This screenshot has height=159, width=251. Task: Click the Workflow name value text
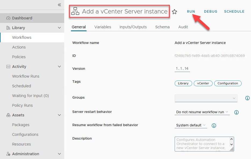[200, 43]
